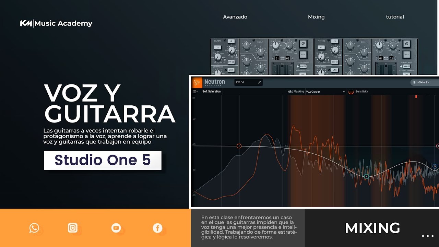Click the Masking meter icon
The width and height of the screenshot is (439, 247).
[x=290, y=92]
